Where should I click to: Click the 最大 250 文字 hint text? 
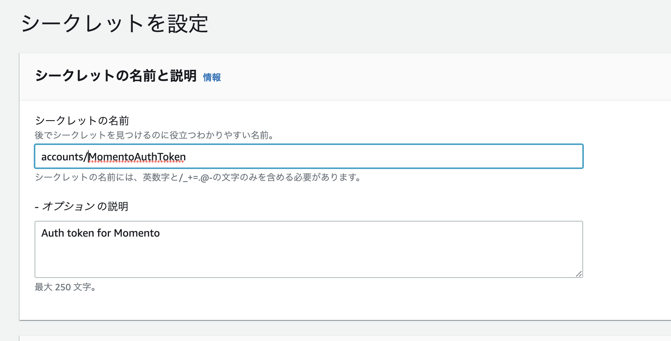pyautogui.click(x=66, y=287)
